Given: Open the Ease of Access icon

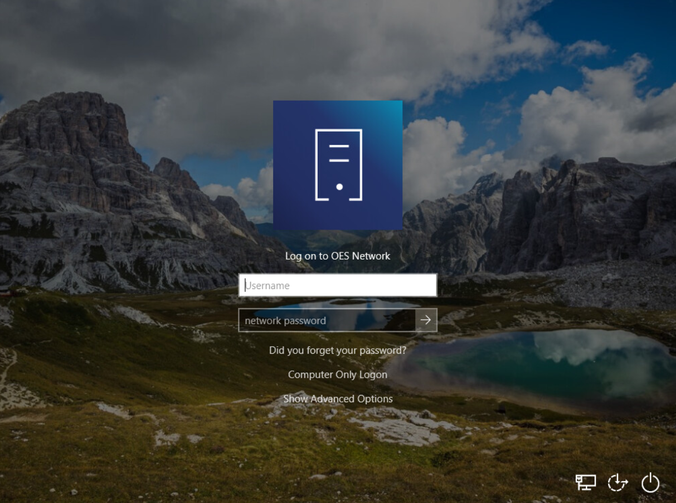Looking at the screenshot, I should tap(617, 482).
